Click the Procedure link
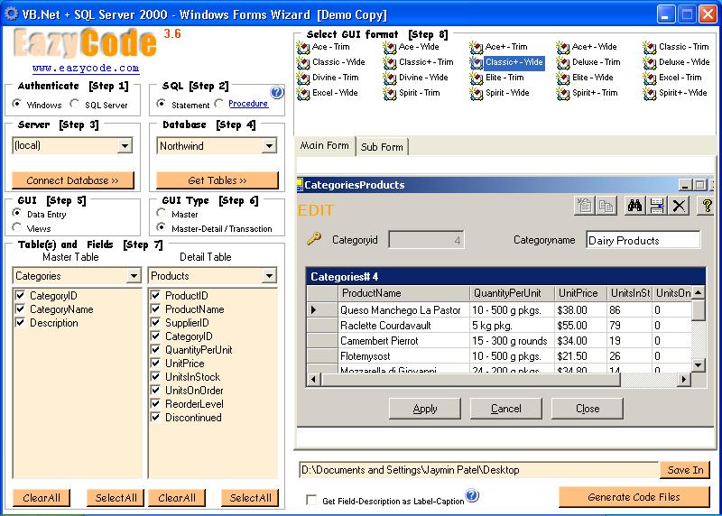This screenshot has height=516, width=722. [248, 104]
